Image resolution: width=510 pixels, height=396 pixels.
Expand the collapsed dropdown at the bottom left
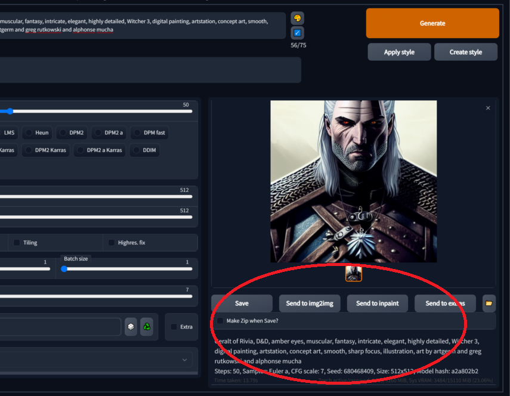click(x=184, y=360)
